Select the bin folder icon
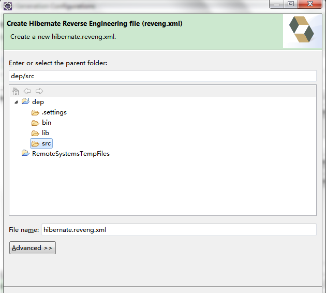 click(x=35, y=123)
